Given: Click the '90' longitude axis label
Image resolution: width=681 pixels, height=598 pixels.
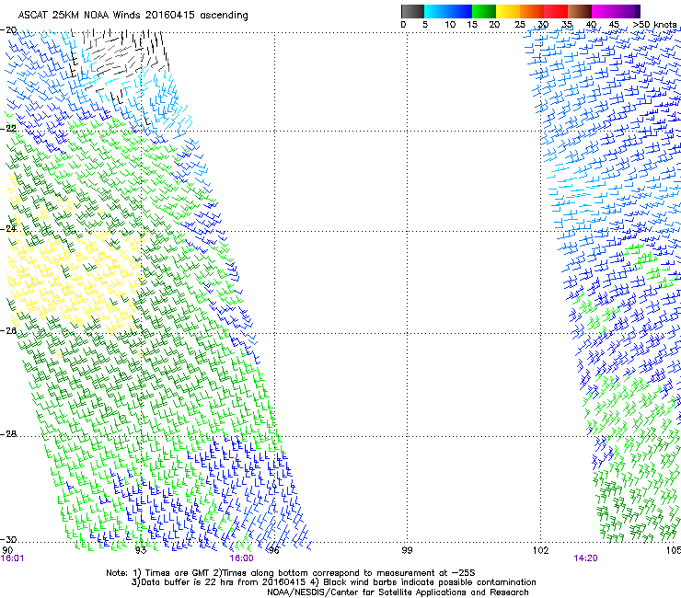Looking at the screenshot, I should point(7,550).
